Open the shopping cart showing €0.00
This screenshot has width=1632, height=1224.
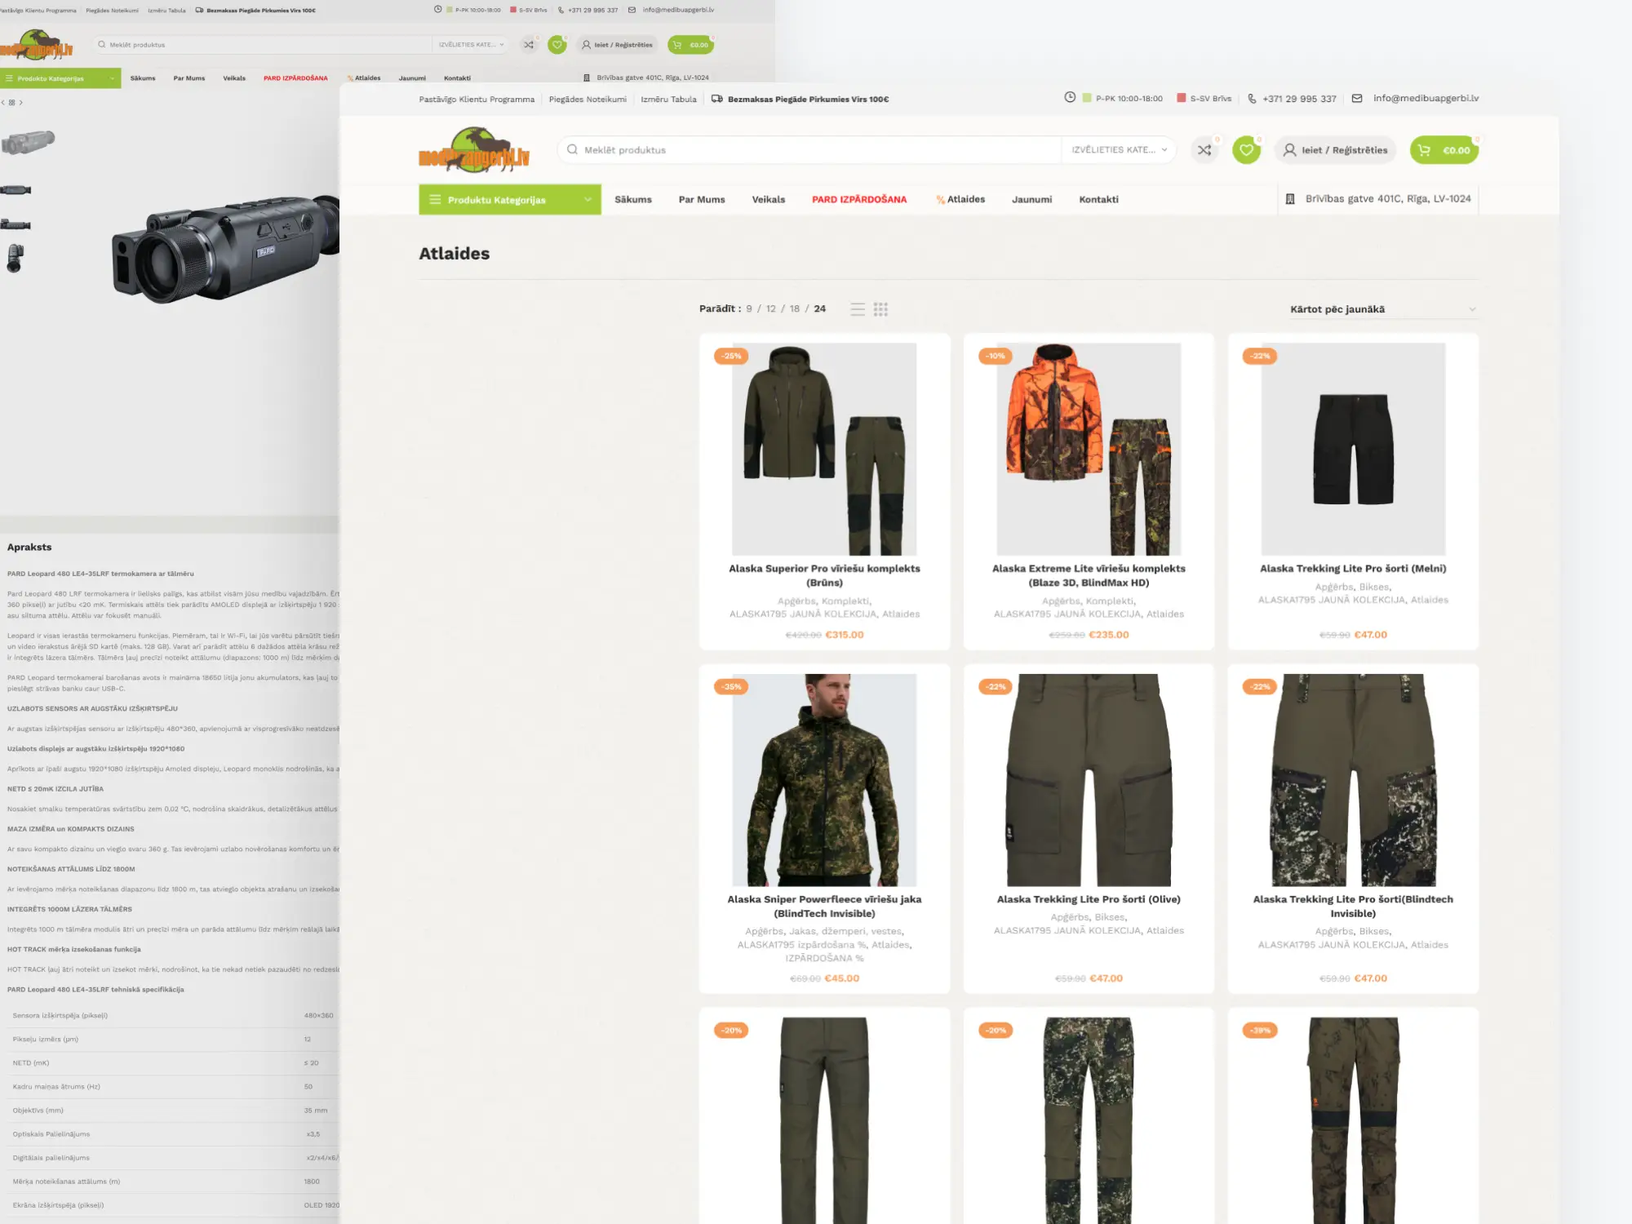1444,150
